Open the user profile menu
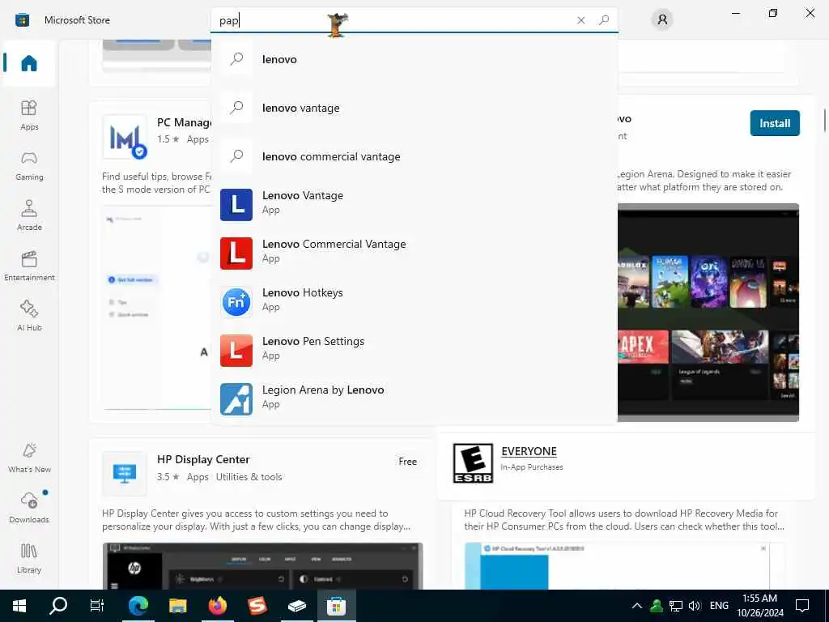829x622 pixels. [x=662, y=20]
